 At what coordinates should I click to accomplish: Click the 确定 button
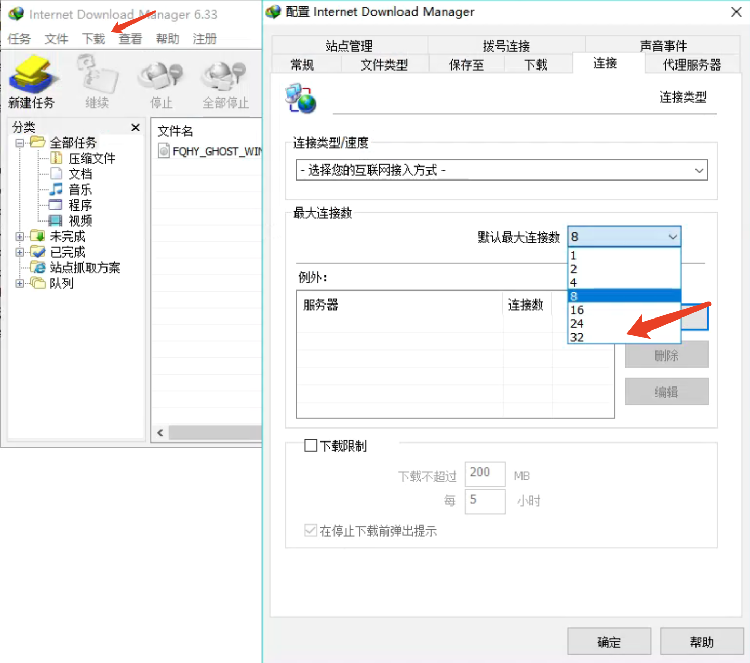(609, 641)
